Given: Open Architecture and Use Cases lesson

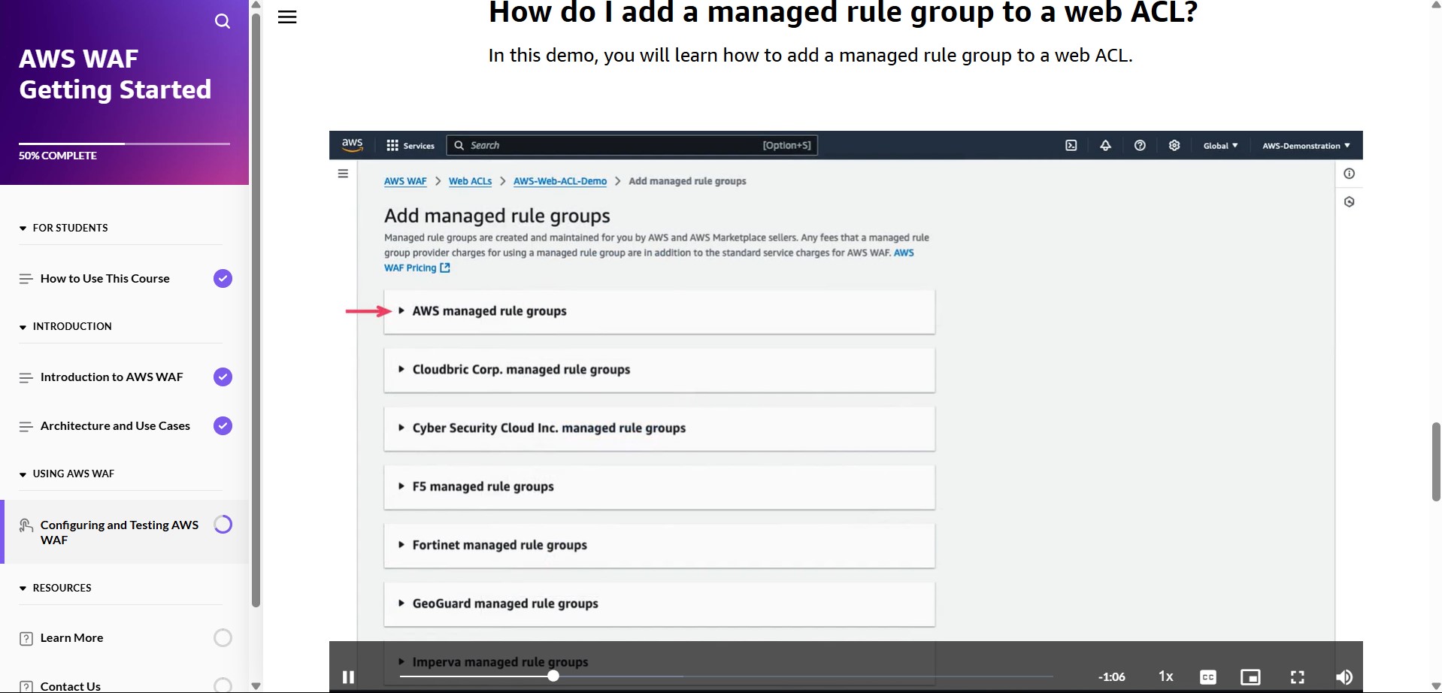Looking at the screenshot, I should click(x=115, y=426).
